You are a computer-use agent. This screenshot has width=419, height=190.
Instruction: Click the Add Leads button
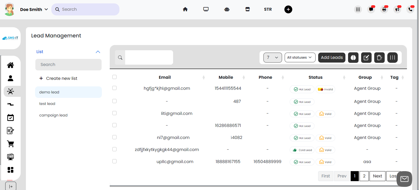[332, 58]
